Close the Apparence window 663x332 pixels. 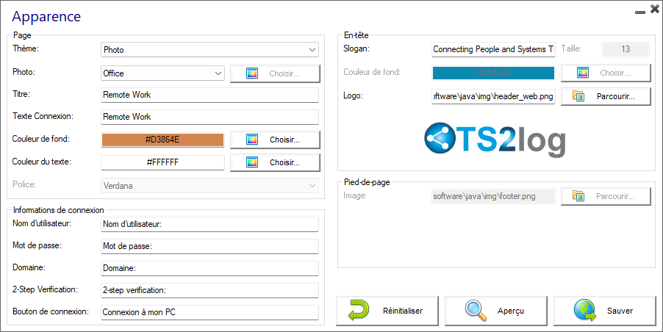click(x=654, y=10)
